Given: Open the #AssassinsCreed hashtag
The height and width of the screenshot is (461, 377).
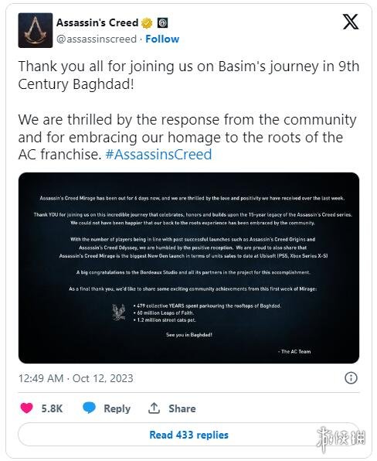Looking at the screenshot, I should 158,155.
